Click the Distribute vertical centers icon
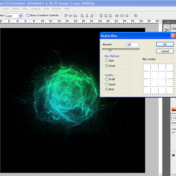Screen dimensions: 176x176 106,15
